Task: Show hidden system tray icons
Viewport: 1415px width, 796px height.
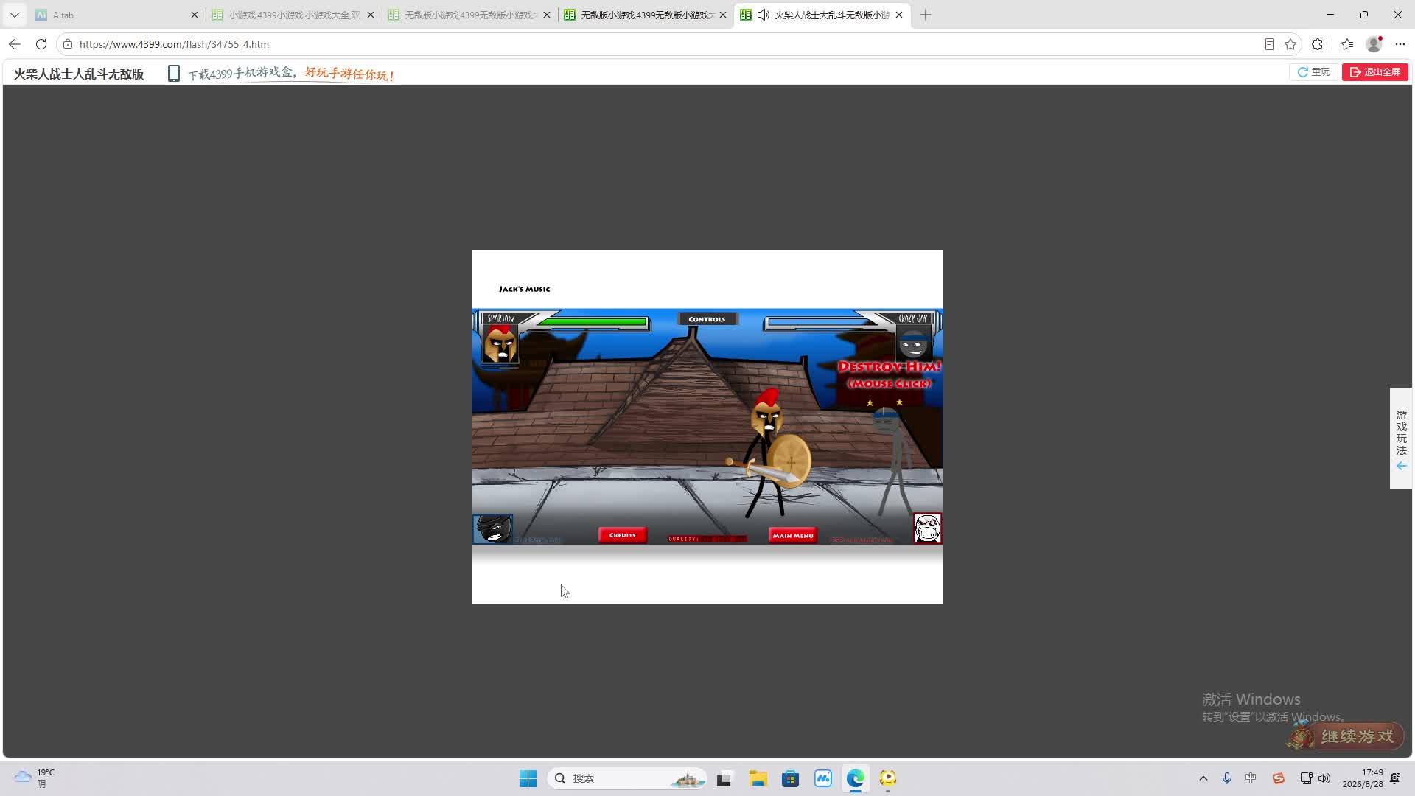Action: (1203, 778)
